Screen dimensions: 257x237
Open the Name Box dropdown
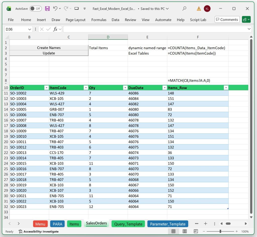30,29
